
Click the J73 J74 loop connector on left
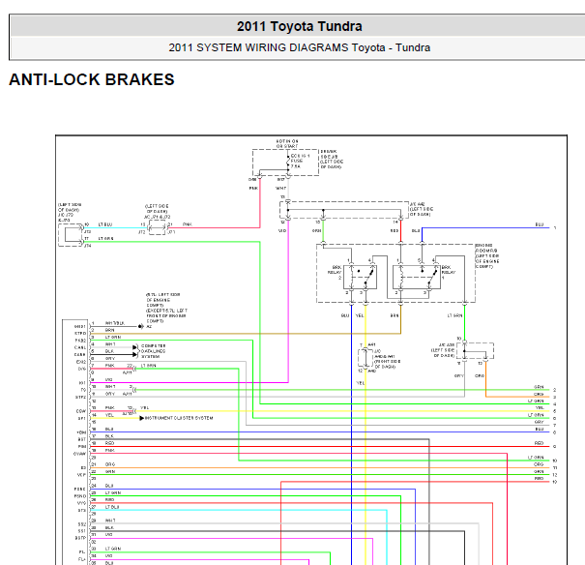pyautogui.click(x=71, y=235)
